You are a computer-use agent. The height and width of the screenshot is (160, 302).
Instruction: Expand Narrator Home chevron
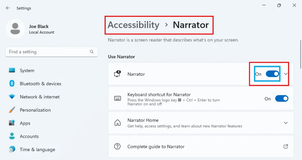[286, 123]
